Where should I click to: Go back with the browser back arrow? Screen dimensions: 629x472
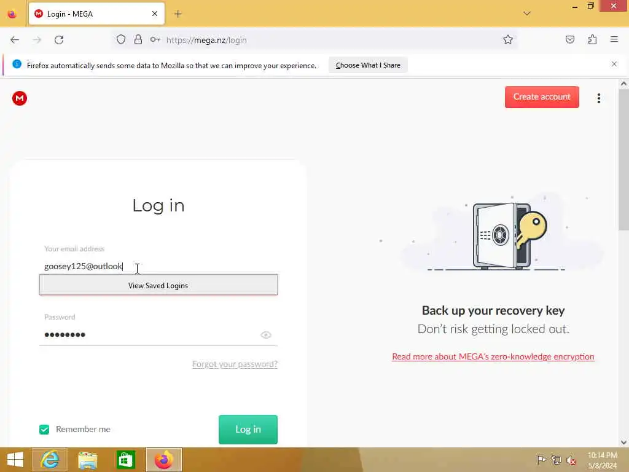point(15,40)
